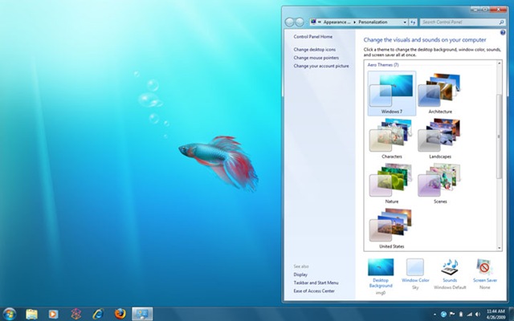This screenshot has width=514, height=321.
Task: Open Taskbar and Start Menu link
Action: click(x=316, y=282)
